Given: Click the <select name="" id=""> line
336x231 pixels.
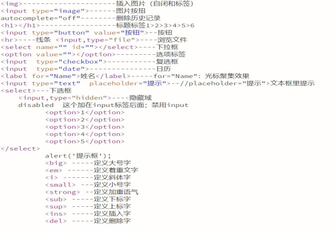Looking at the screenshot, I should pos(90,47).
